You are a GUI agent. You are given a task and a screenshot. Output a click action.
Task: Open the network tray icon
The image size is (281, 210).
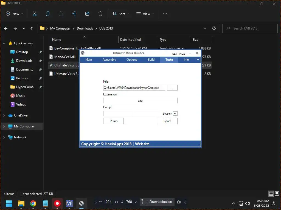241,203
